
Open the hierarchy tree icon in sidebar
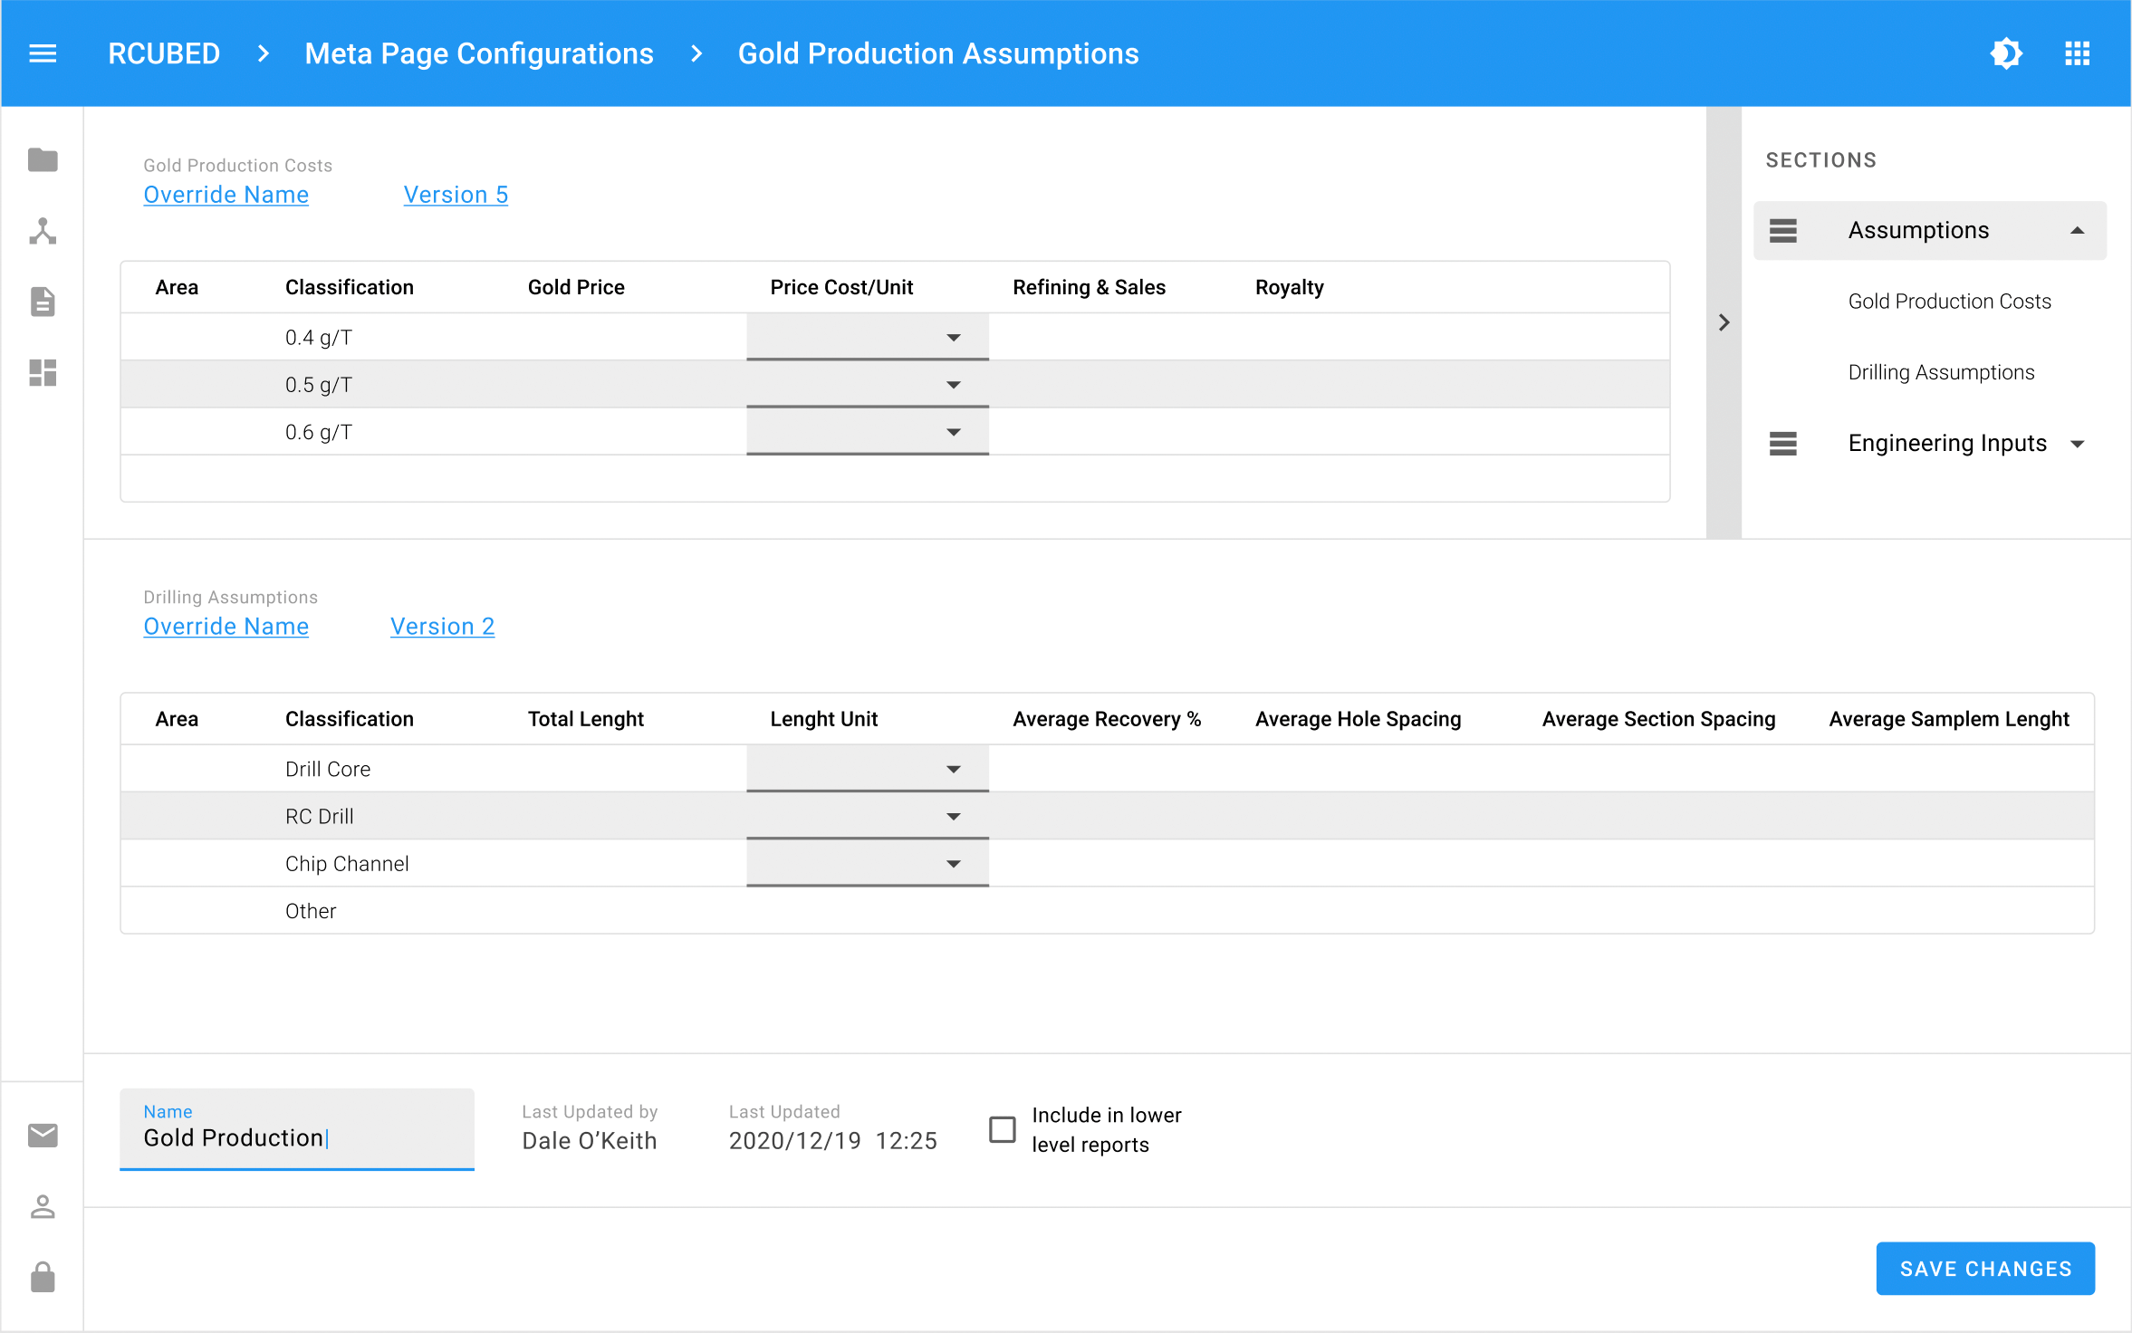click(43, 231)
